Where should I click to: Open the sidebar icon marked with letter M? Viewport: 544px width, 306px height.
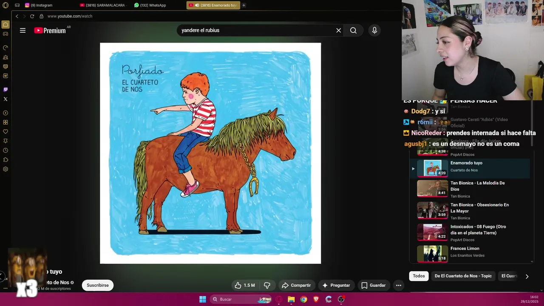(x=6, y=76)
